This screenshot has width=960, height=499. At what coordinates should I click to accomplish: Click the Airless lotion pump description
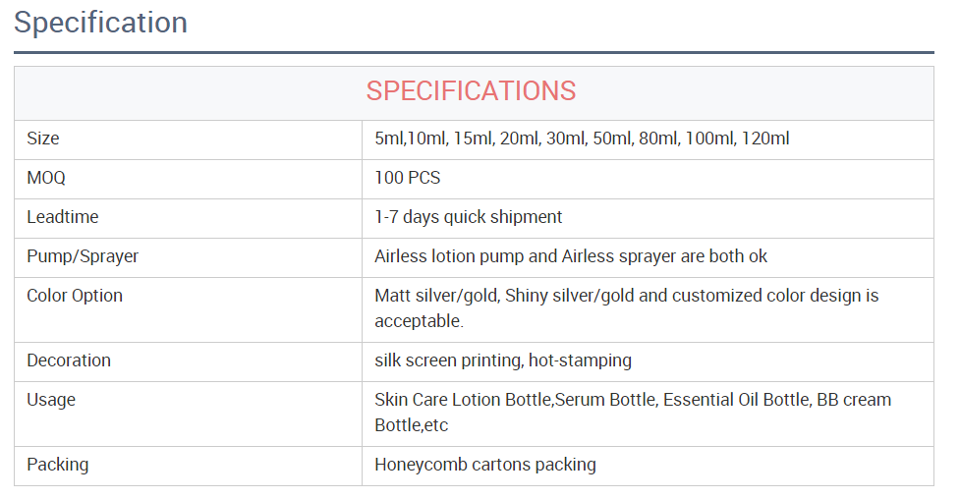(x=571, y=256)
